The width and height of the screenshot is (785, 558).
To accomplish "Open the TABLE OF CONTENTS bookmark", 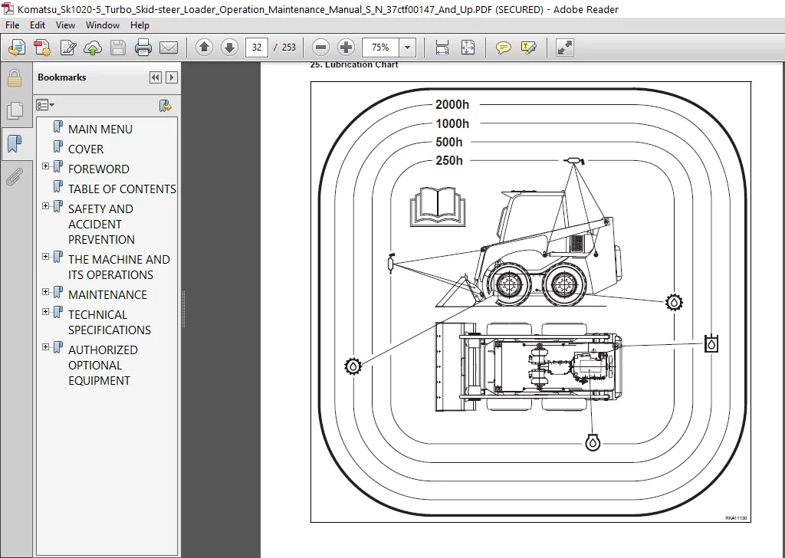I will point(122,189).
